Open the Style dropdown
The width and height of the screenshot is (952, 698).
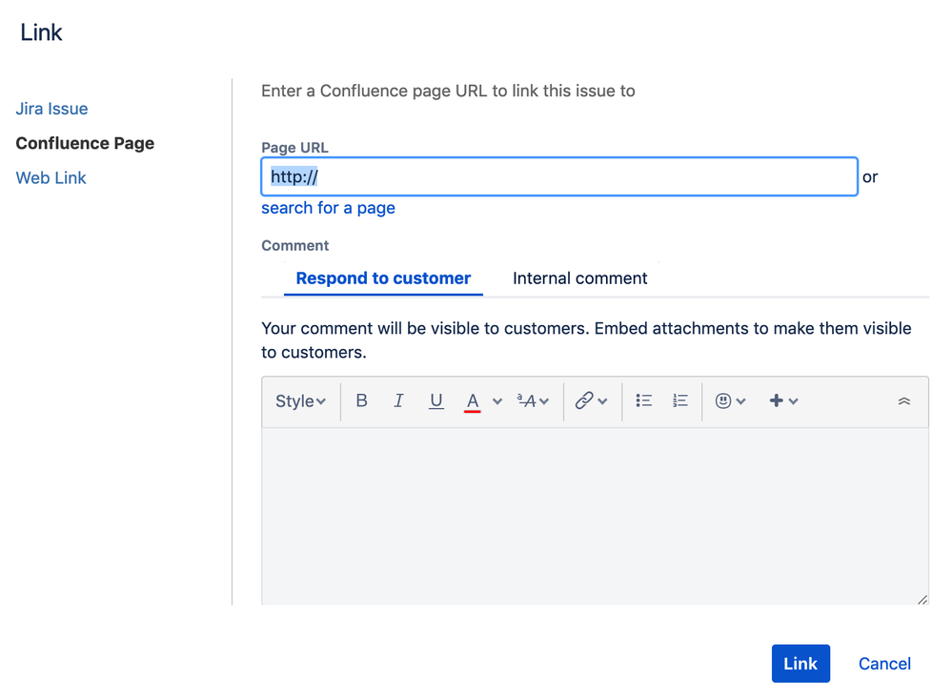pyautogui.click(x=300, y=401)
